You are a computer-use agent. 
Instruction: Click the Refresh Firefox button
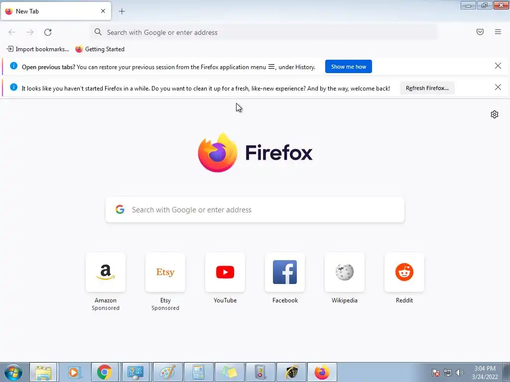pos(427,88)
